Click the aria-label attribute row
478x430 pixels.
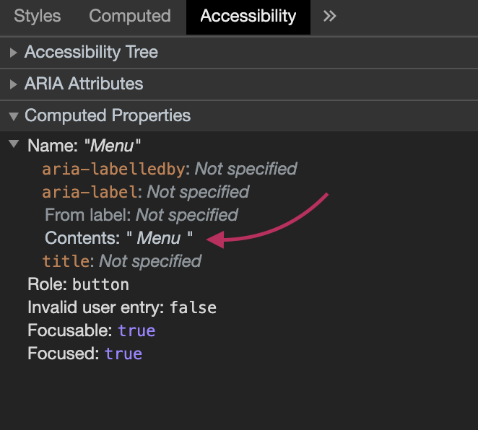[146, 192]
